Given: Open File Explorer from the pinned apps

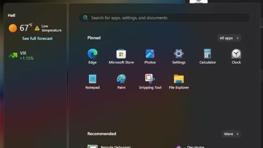Looking at the screenshot, I should pos(179,82).
